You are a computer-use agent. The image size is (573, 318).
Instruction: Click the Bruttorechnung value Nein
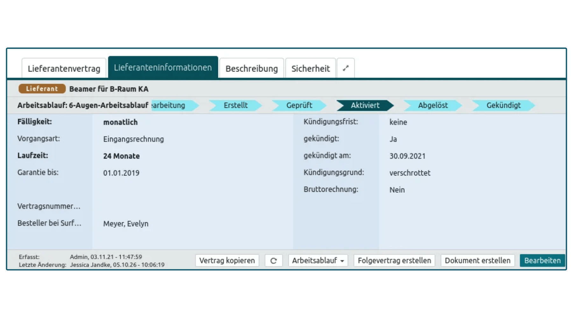397,190
